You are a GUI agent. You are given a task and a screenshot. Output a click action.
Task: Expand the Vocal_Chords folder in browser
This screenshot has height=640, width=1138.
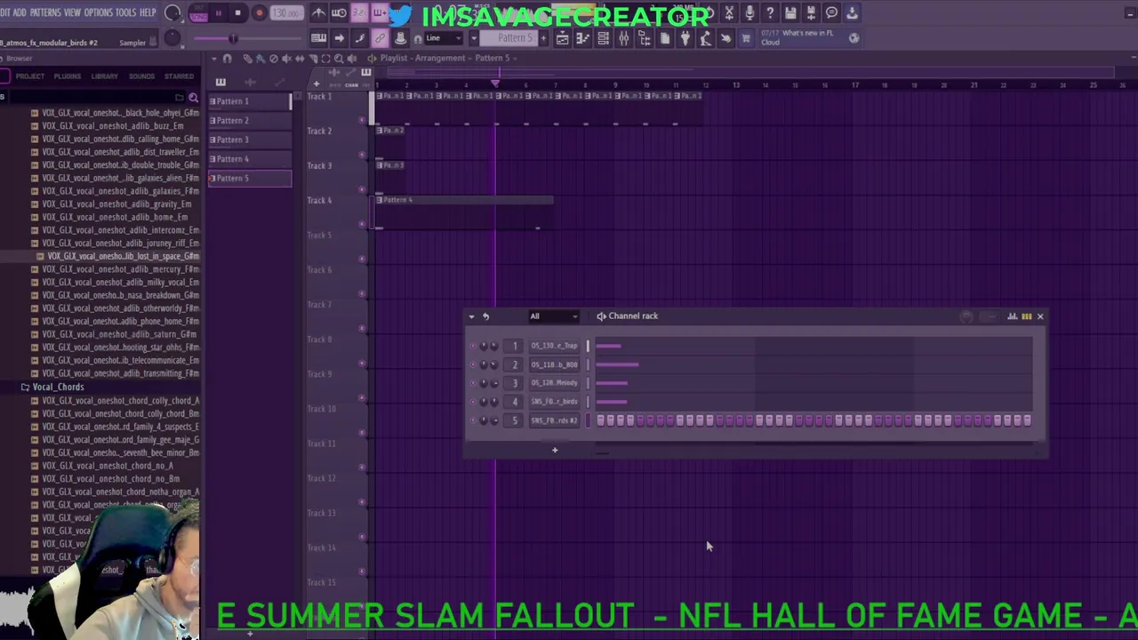[59, 388]
